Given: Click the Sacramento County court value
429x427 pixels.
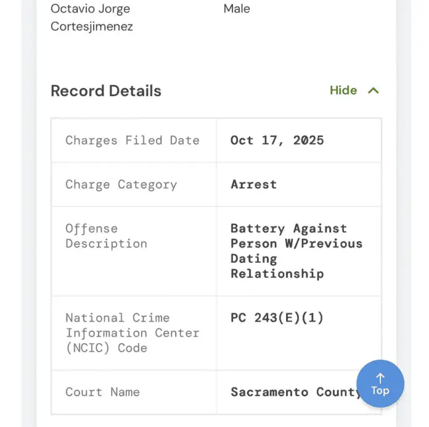Looking at the screenshot, I should 295,392.
